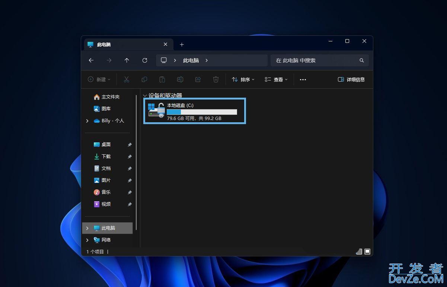Click the Cut scissors icon
The image size is (447, 287).
[127, 79]
